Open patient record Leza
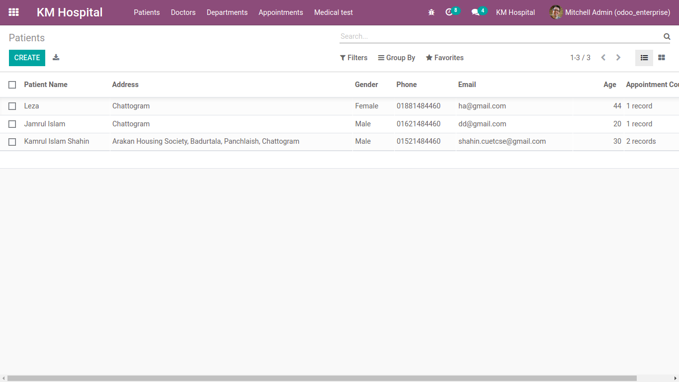The height and width of the screenshot is (382, 679). (x=31, y=106)
